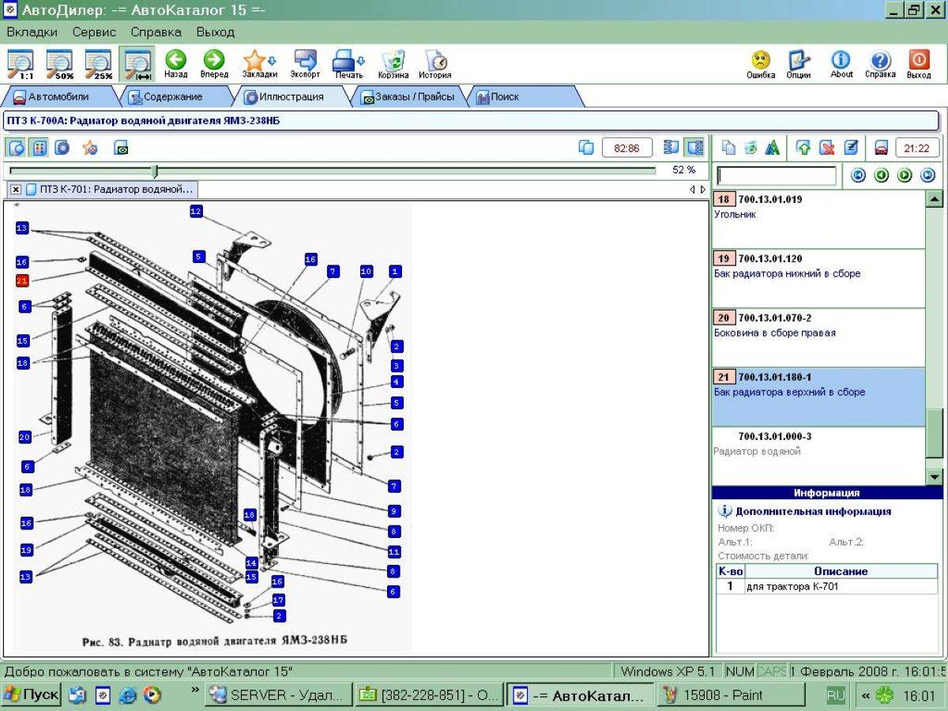Click the 82:86 counter box
This screenshot has width=948, height=711.
tap(627, 148)
